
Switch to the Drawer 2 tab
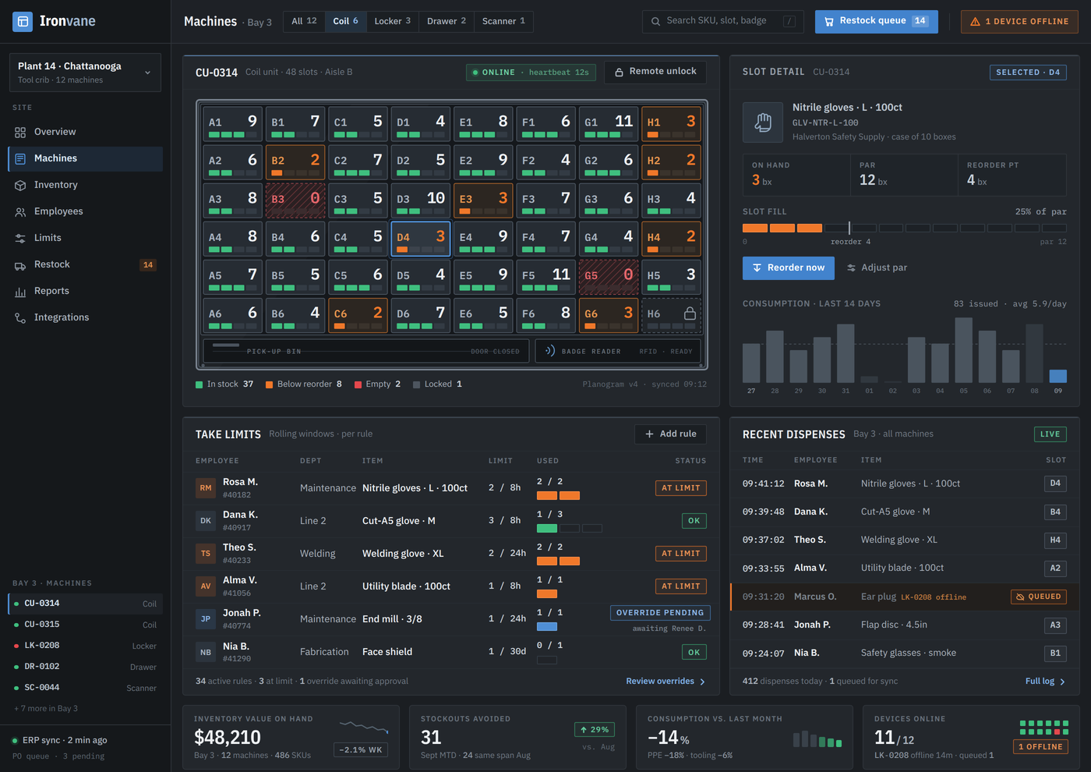click(x=447, y=21)
